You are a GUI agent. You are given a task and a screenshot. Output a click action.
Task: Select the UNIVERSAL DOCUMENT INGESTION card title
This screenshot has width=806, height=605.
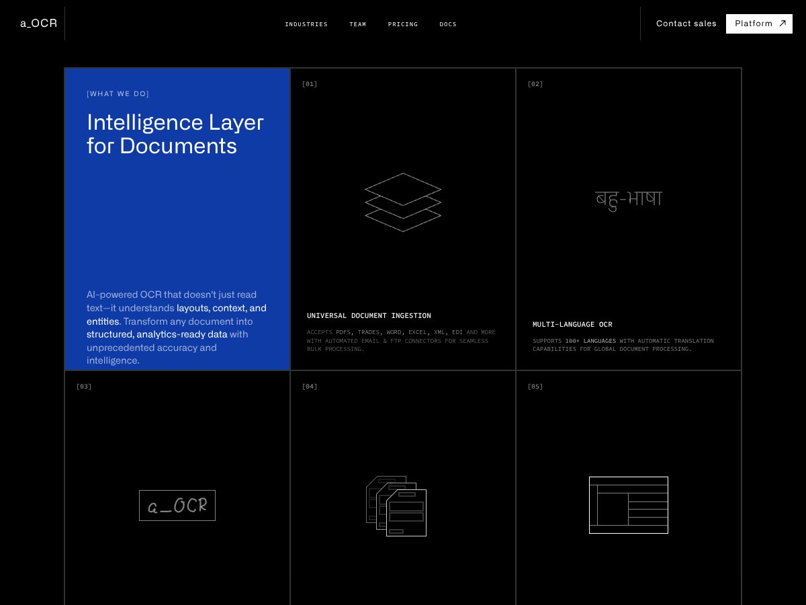pyautogui.click(x=369, y=315)
